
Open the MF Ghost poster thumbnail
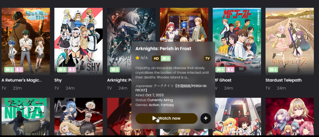click(x=237, y=42)
